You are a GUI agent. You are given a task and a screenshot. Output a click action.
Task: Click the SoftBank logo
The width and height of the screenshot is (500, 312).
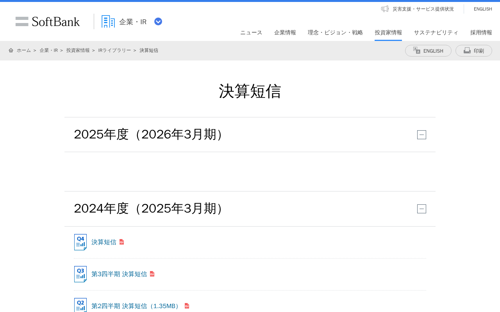[x=48, y=21]
